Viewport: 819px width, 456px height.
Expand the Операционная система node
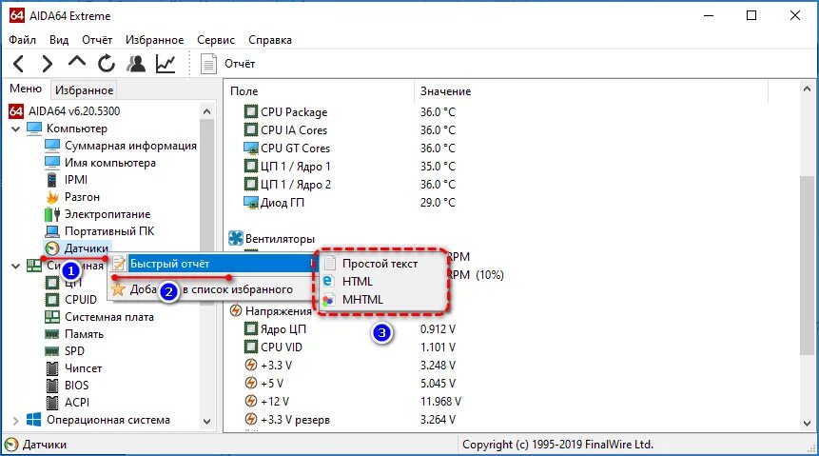pyautogui.click(x=15, y=420)
